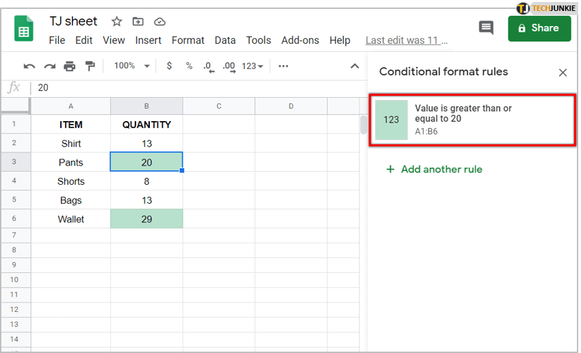Open the 123 number format dropdown
581x353 pixels.
pyautogui.click(x=253, y=66)
